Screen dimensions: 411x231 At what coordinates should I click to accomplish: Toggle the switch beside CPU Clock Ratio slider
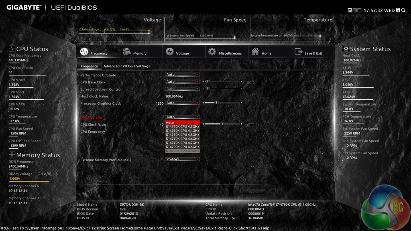[x=250, y=125]
